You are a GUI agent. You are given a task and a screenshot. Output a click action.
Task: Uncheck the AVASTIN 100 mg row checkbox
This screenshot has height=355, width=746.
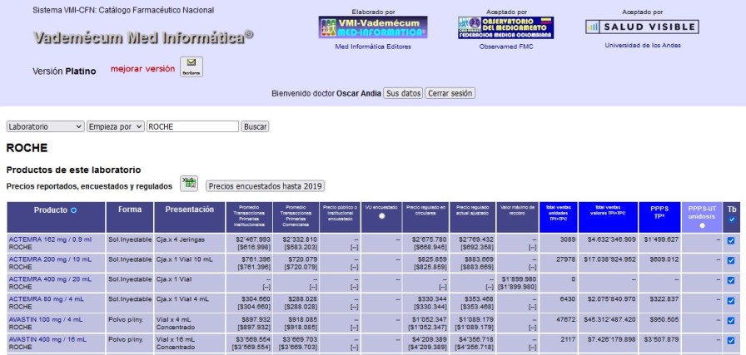(731, 320)
